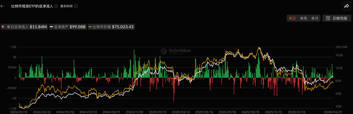The image size is (353, 114).
Task: Go back using the left arrow
Action: pos(2,6)
